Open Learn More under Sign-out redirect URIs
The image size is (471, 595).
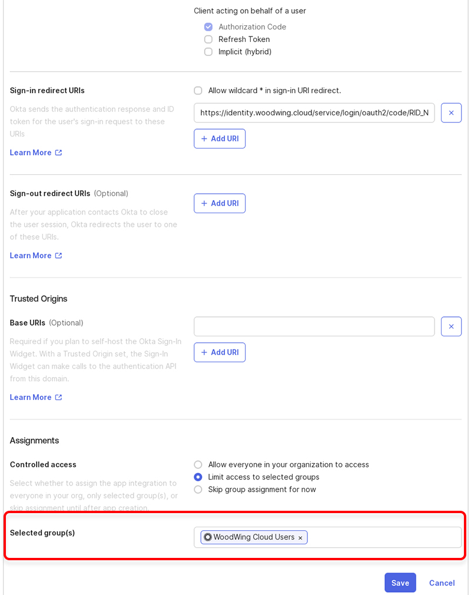tap(36, 256)
